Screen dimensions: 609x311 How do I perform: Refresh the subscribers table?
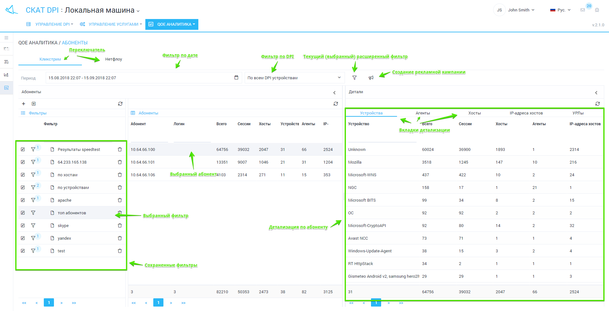(335, 104)
